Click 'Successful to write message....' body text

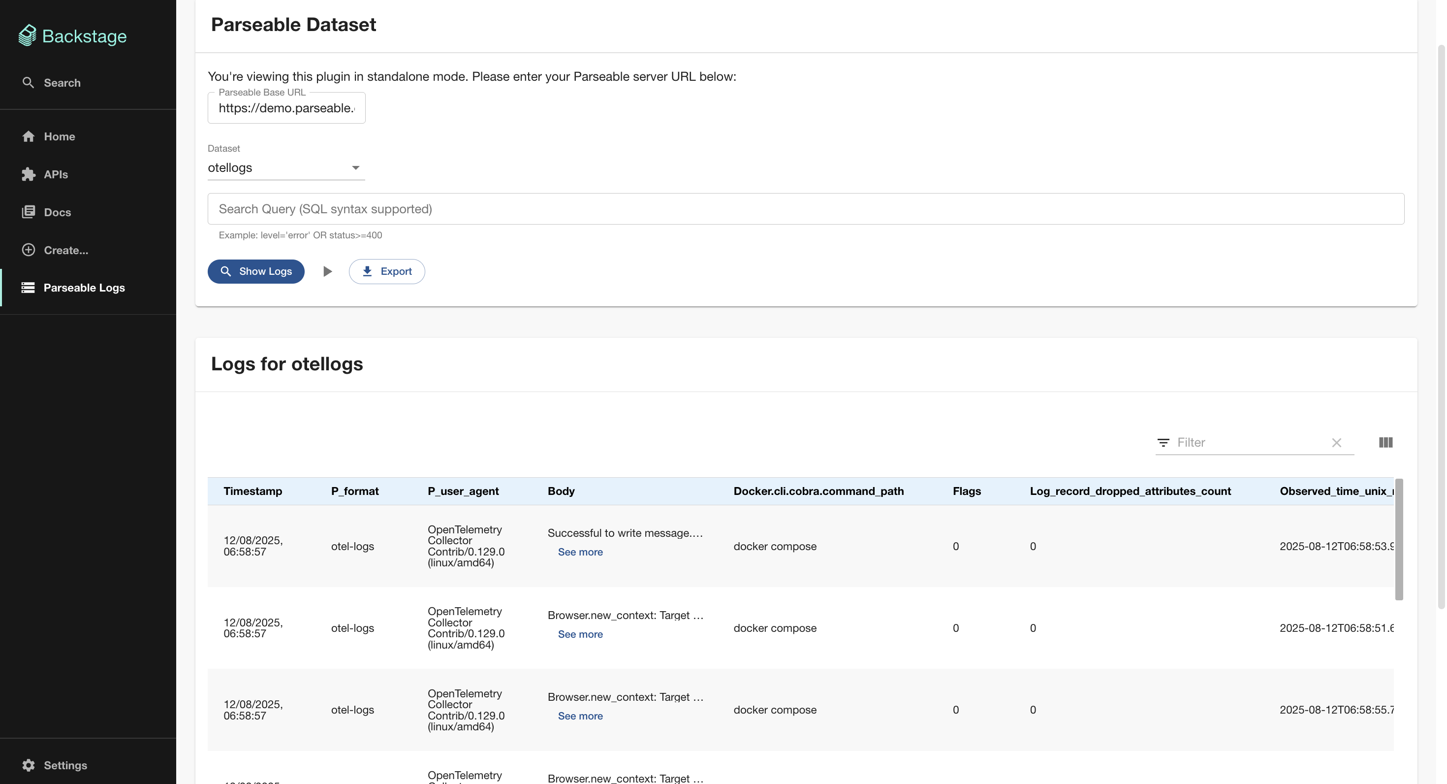coord(625,533)
